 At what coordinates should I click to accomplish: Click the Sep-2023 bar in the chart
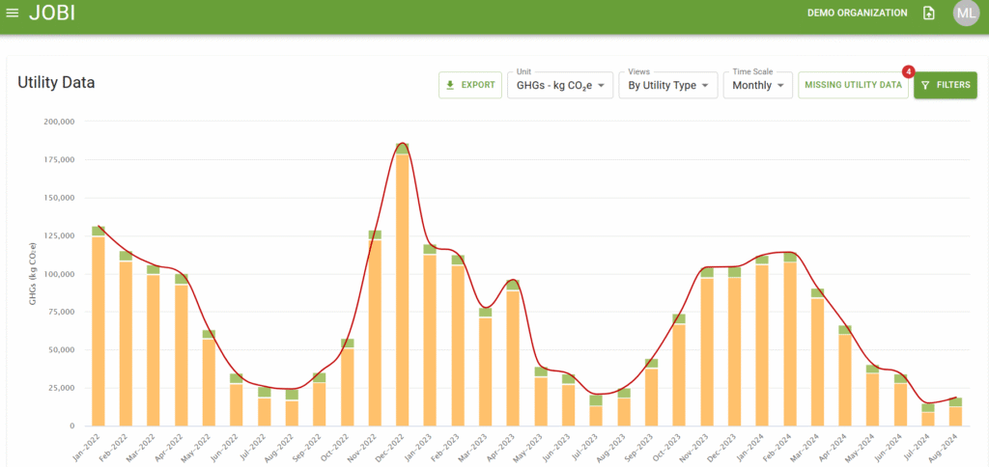click(651, 392)
